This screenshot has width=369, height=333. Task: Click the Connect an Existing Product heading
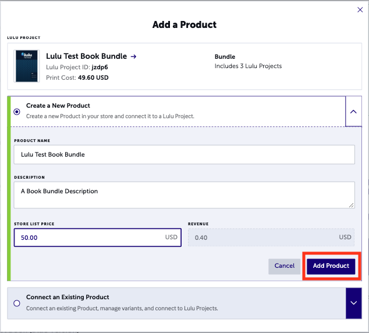point(68,297)
